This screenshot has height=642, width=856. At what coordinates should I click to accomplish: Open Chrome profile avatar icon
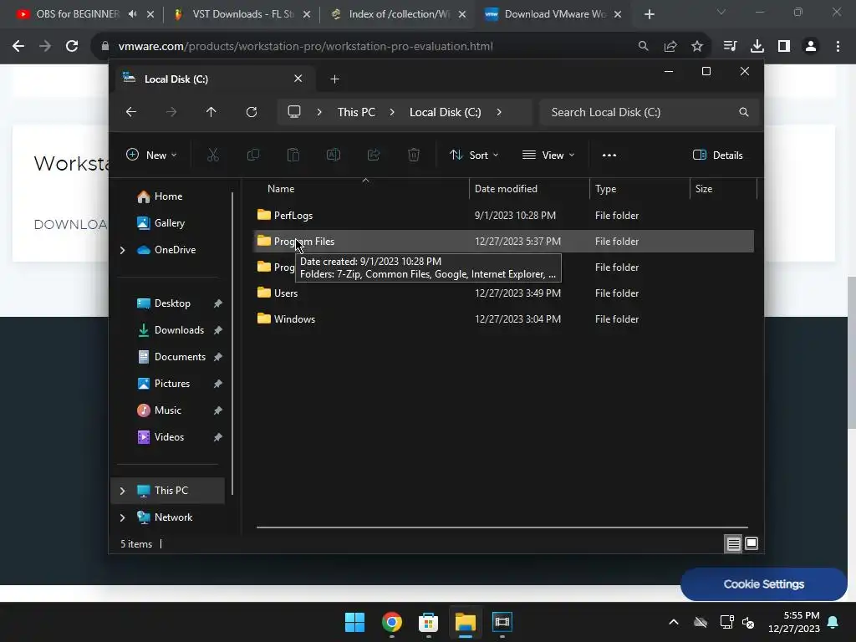(811, 47)
